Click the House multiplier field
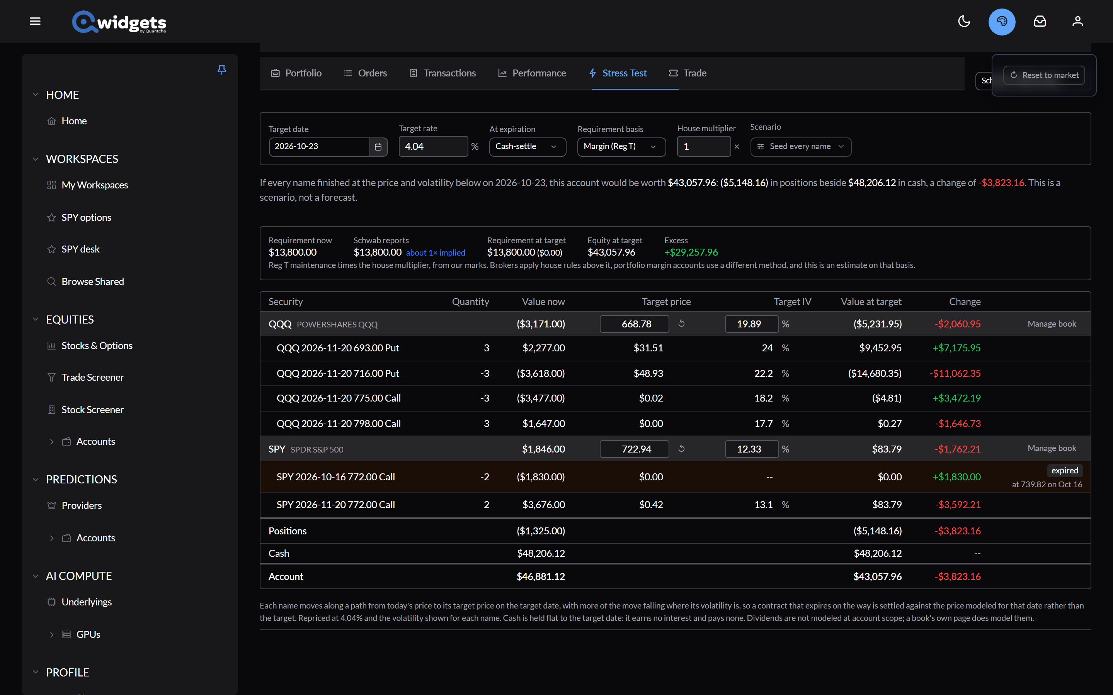 click(x=704, y=147)
